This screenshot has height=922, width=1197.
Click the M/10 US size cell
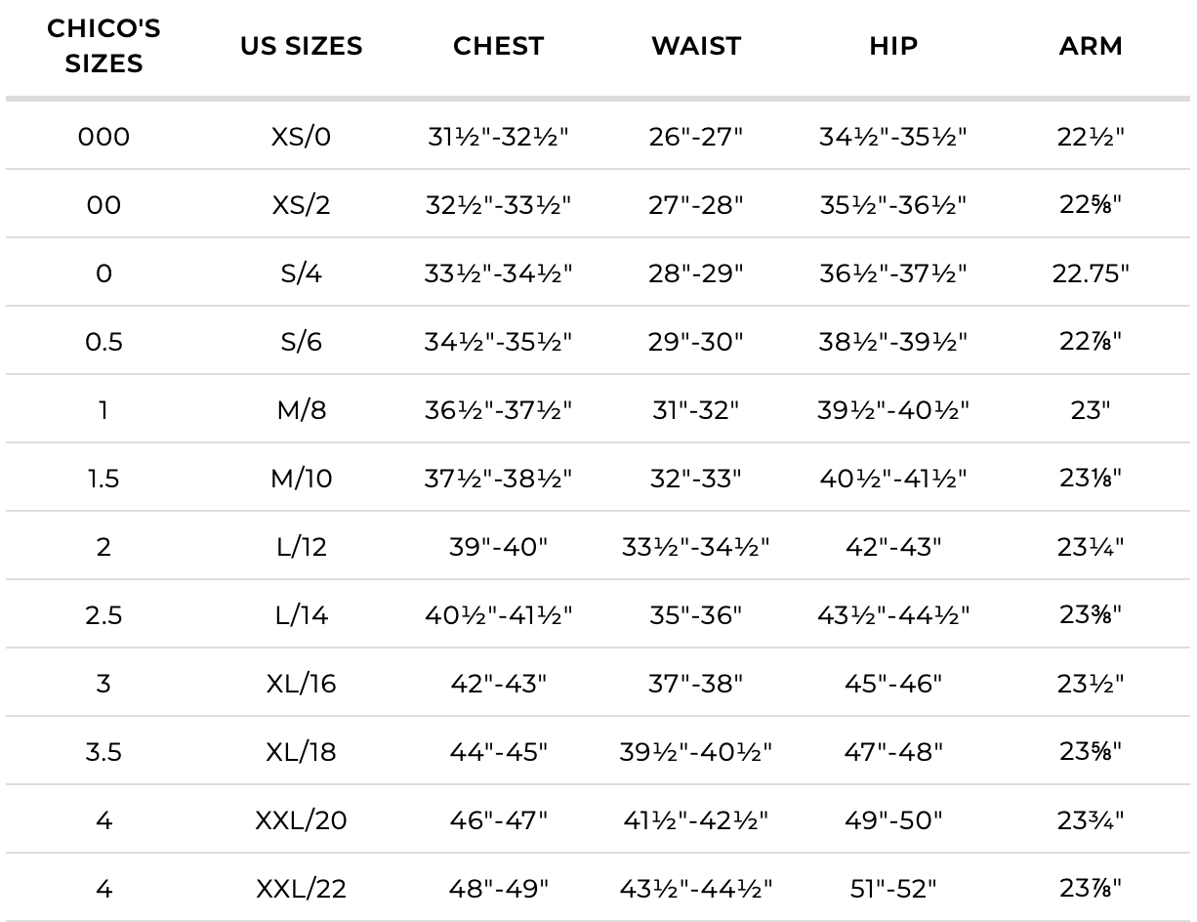tap(301, 479)
